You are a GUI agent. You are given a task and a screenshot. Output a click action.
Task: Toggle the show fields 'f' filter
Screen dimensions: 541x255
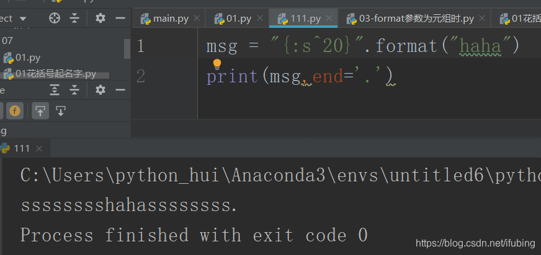point(15,111)
